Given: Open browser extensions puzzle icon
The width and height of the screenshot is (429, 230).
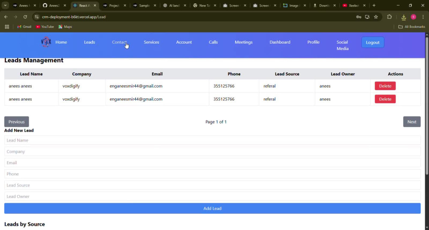Looking at the screenshot, I should 390,17.
